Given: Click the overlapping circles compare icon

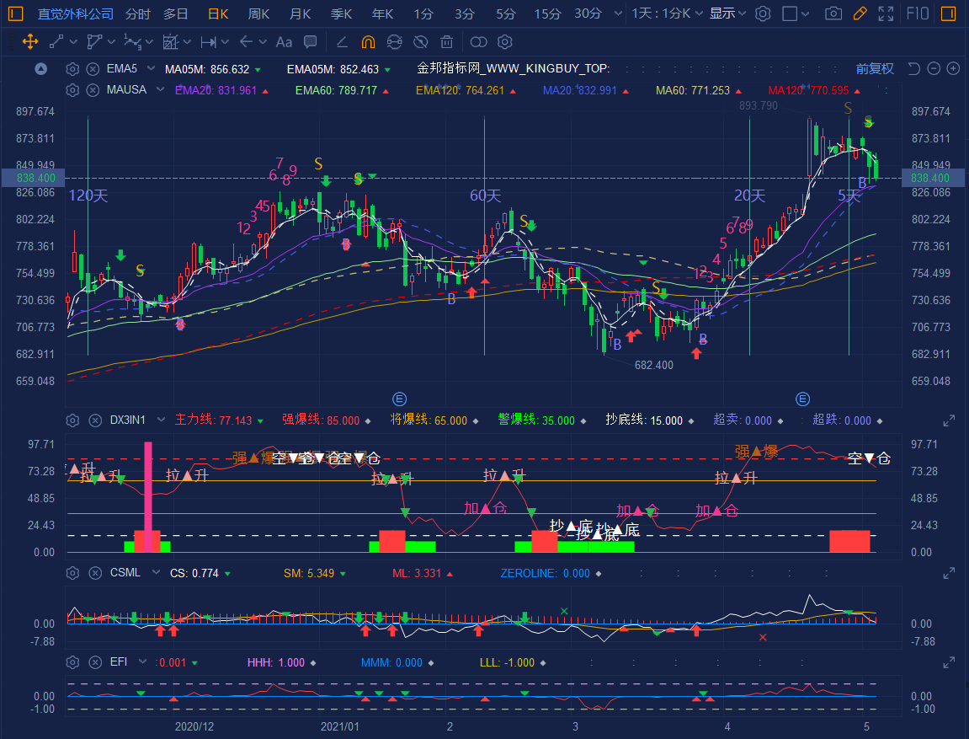Looking at the screenshot, I should (479, 42).
